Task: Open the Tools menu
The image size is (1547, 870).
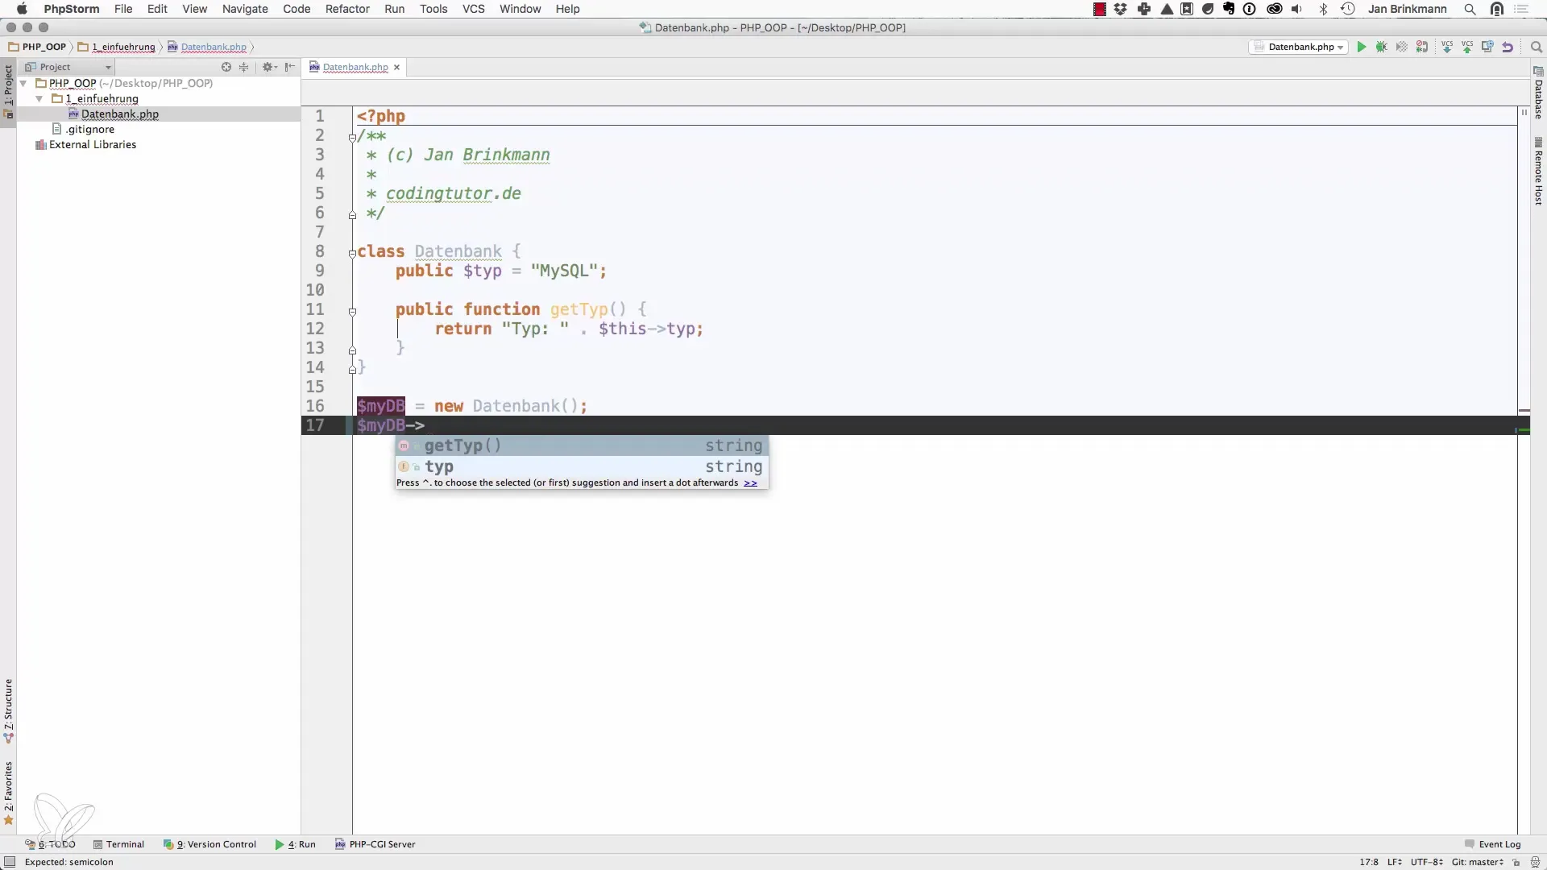Action: click(433, 9)
